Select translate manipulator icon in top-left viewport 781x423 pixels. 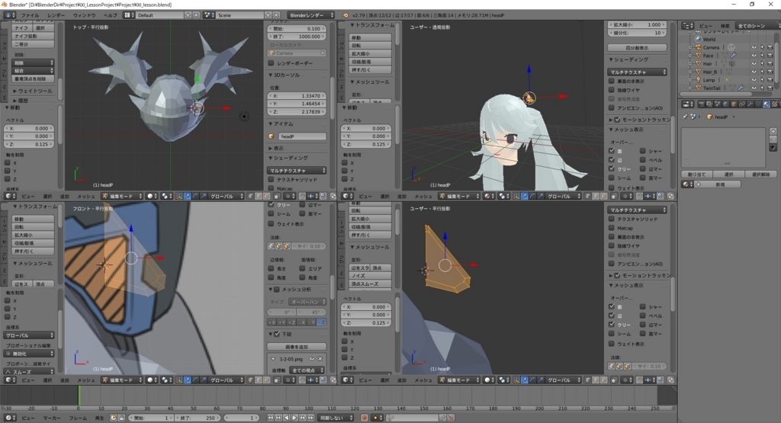point(188,196)
